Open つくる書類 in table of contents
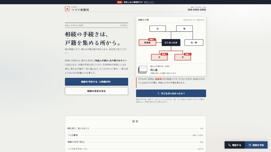The height and width of the screenshot is (152, 271). coord(135,135)
